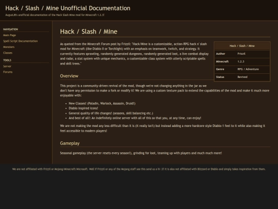
Task: Select the Frizzil author value
Action: [x=241, y=54]
